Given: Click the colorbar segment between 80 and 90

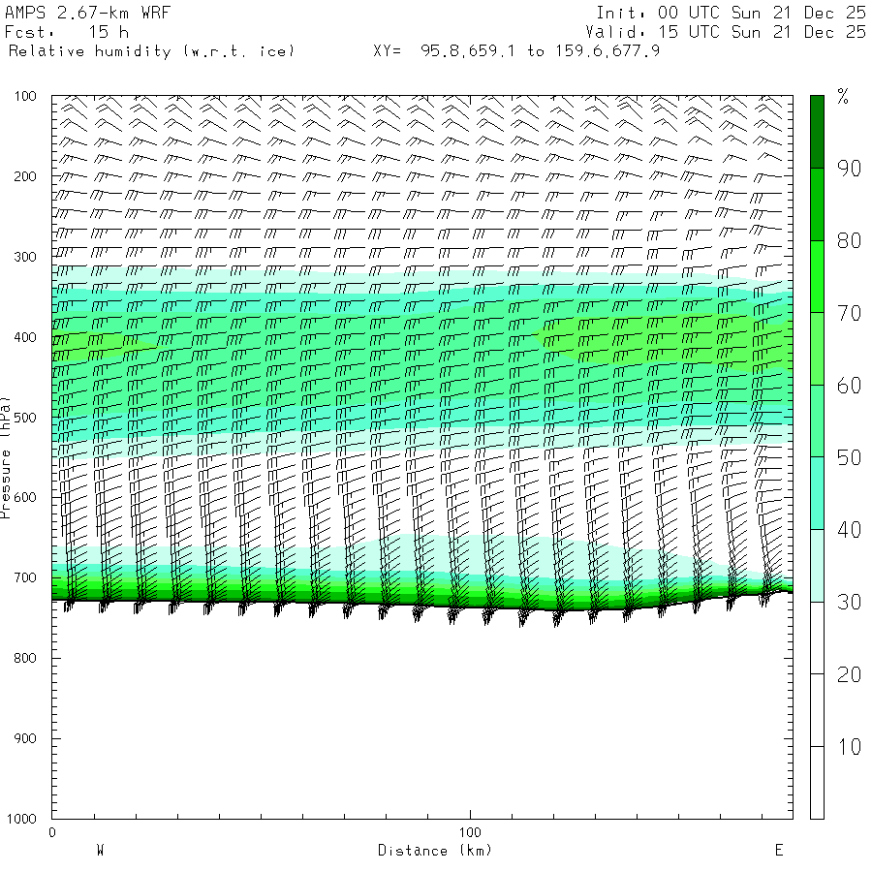Looking at the screenshot, I should [817, 204].
